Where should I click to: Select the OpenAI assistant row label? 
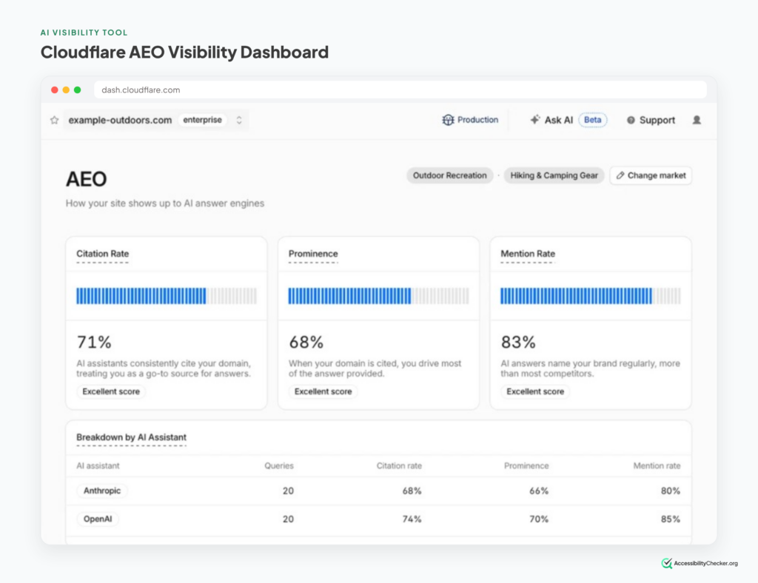tap(98, 519)
